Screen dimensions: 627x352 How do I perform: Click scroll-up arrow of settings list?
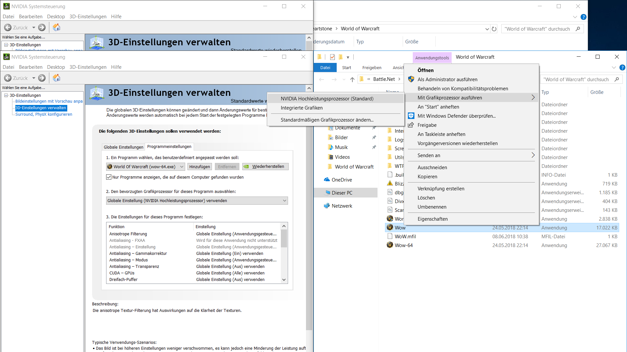284,226
